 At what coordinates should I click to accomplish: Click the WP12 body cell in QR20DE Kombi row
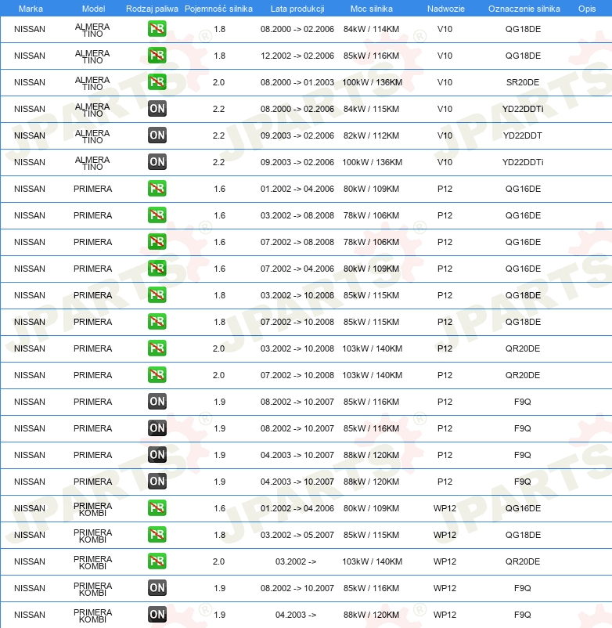(x=445, y=561)
